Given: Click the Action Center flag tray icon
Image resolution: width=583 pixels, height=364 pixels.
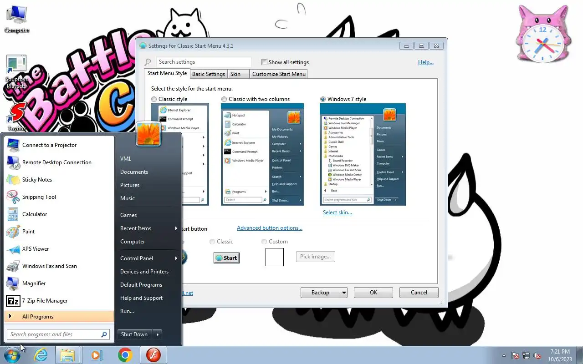Looking at the screenshot, I should point(516,355).
